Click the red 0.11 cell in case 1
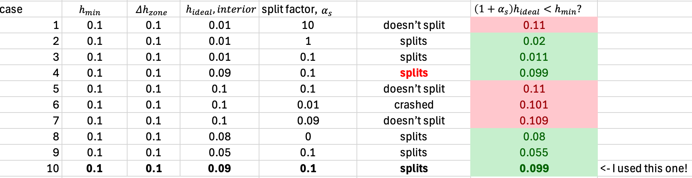Image resolution: width=692 pixels, height=178 pixels. click(534, 25)
